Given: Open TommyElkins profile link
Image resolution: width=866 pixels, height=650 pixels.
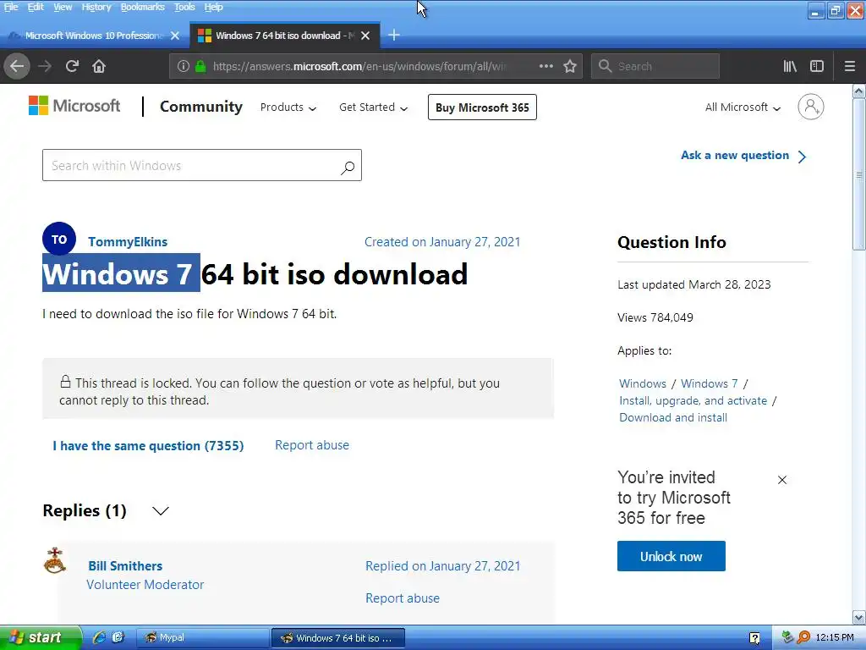Looking at the screenshot, I should (x=128, y=242).
